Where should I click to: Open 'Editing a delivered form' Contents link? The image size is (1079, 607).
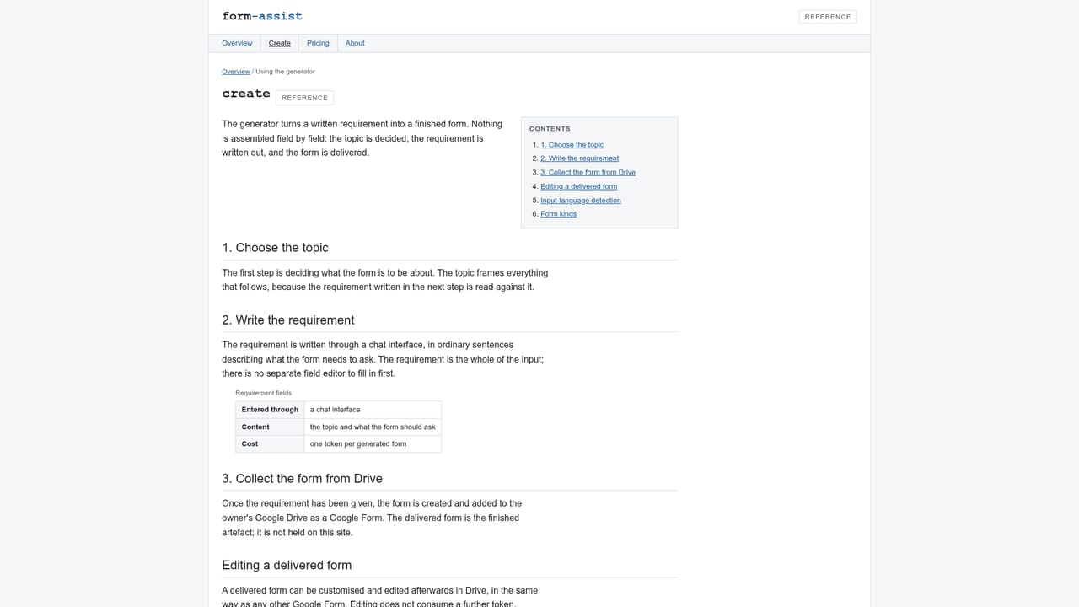[578, 186]
